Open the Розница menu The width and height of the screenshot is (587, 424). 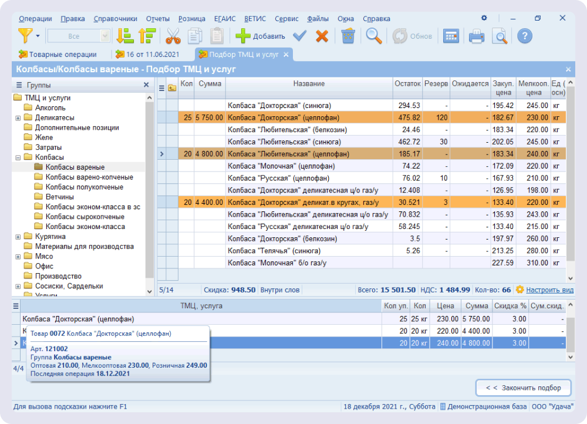coord(191,18)
